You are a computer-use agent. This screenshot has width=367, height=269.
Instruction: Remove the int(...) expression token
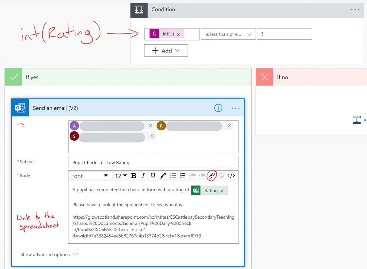click(x=178, y=34)
